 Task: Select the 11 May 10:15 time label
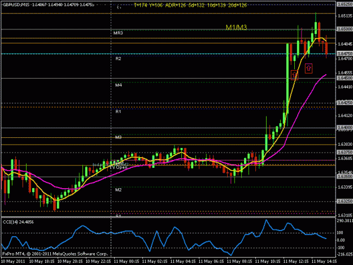(x=268, y=262)
